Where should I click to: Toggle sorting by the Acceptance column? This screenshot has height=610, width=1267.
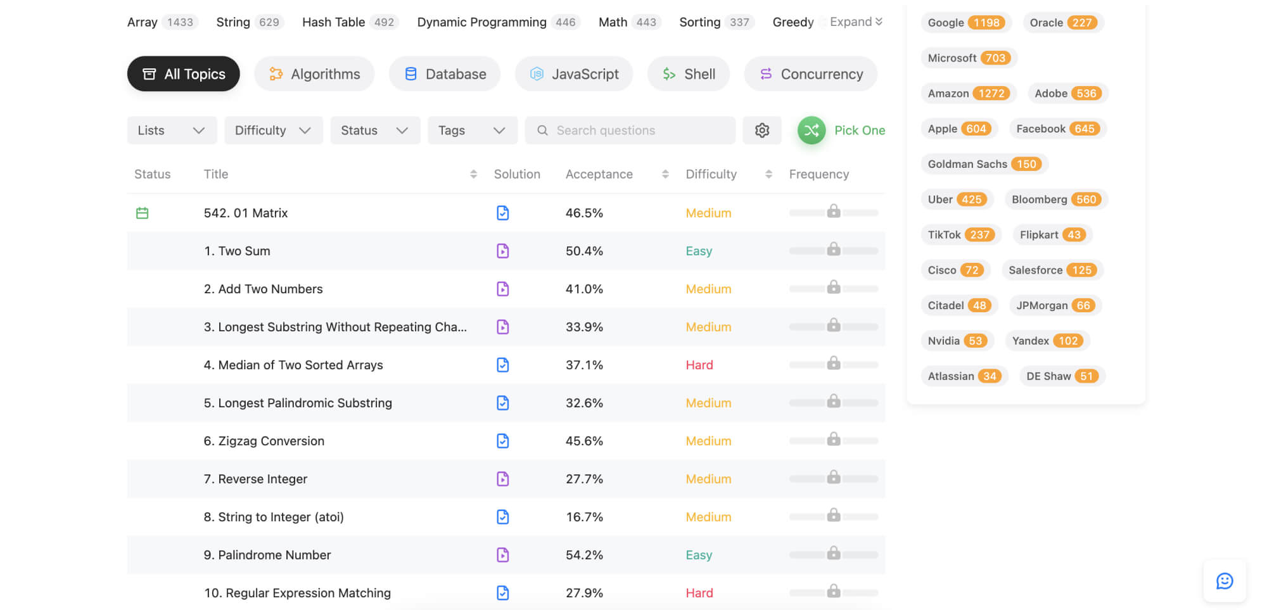(665, 174)
